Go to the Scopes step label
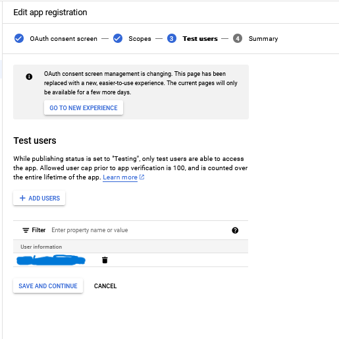339x339 pixels. [x=140, y=39]
